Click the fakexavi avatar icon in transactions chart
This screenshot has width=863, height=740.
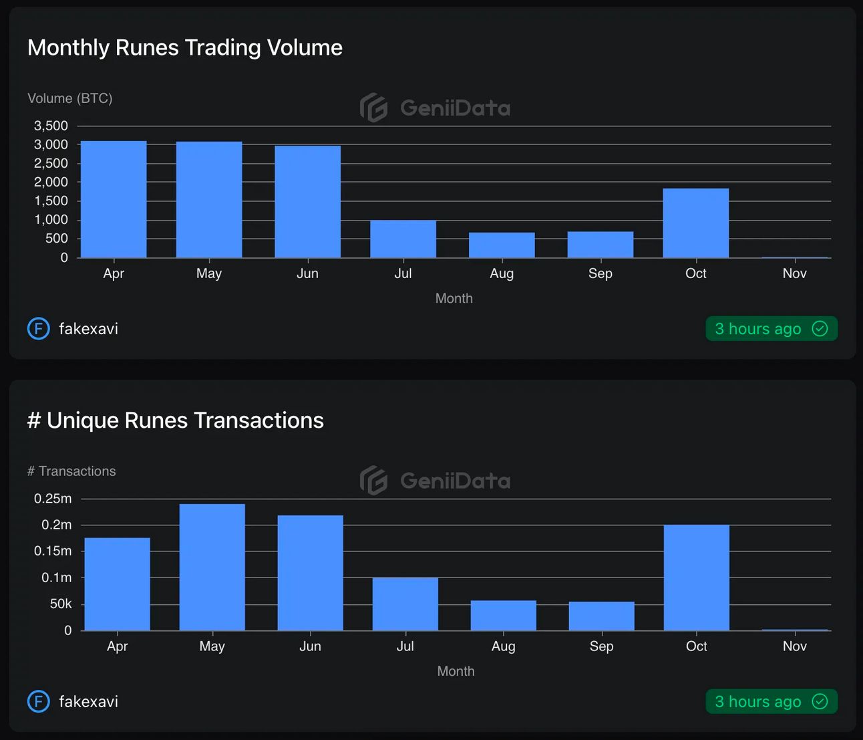[x=39, y=701]
